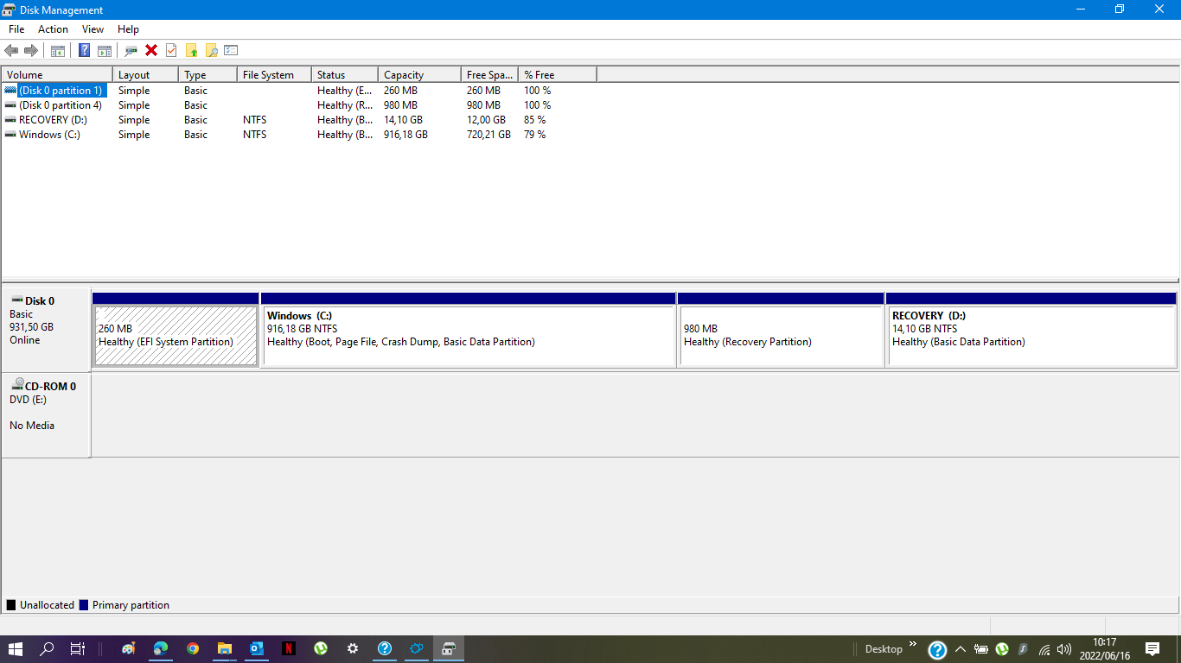Screen dimensions: 1181x663
Task: Open the speaker volume control in the tray
Action: pos(1064,648)
